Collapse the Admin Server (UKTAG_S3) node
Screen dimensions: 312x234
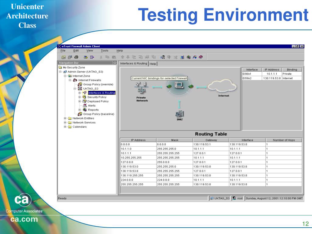[60, 72]
